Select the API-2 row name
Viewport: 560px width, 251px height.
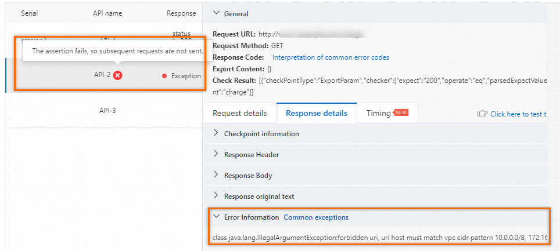(x=102, y=75)
